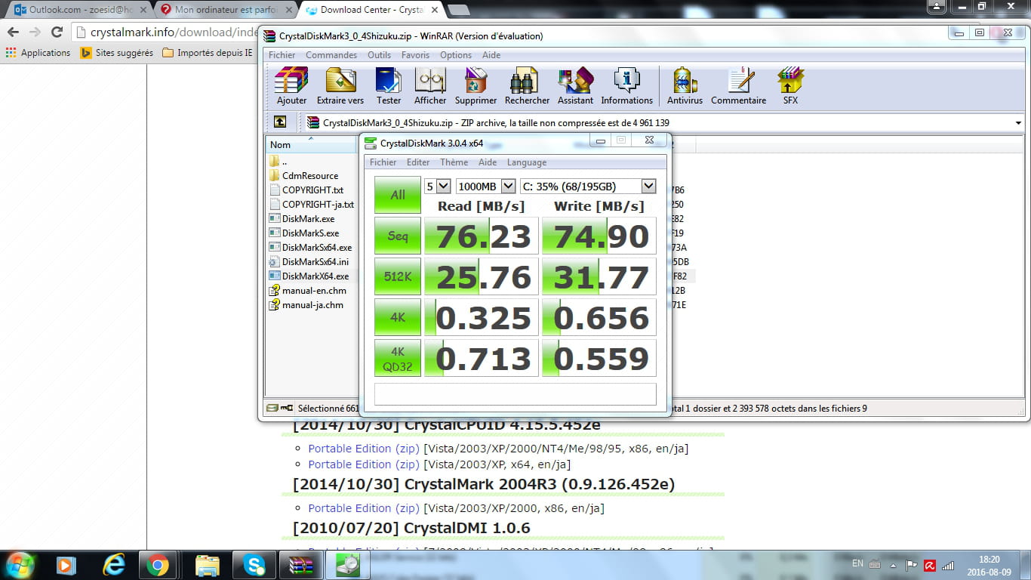The width and height of the screenshot is (1031, 580).
Task: Sort by the Nom column header
Action: (312, 144)
